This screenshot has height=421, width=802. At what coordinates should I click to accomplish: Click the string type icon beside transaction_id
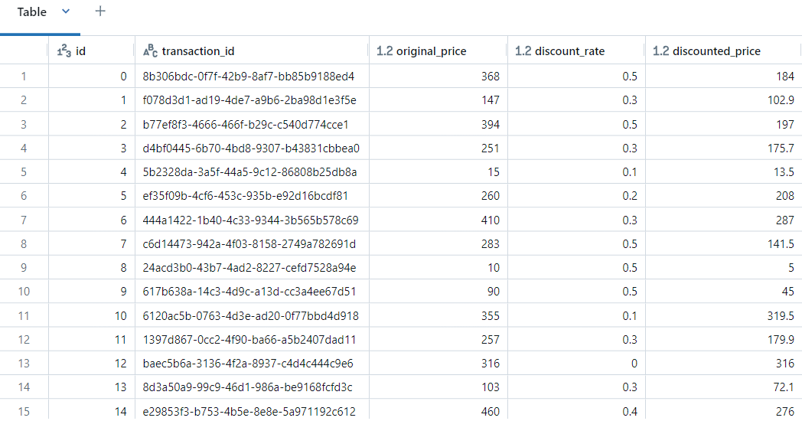click(150, 51)
